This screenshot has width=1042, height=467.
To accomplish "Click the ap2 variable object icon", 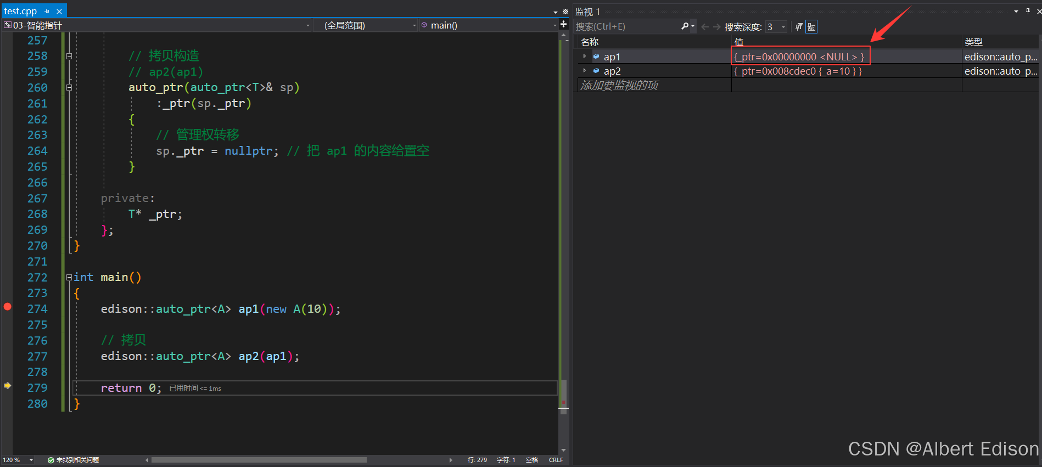I will (596, 71).
